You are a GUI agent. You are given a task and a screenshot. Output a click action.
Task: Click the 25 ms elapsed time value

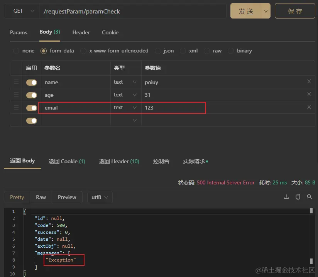(280, 182)
